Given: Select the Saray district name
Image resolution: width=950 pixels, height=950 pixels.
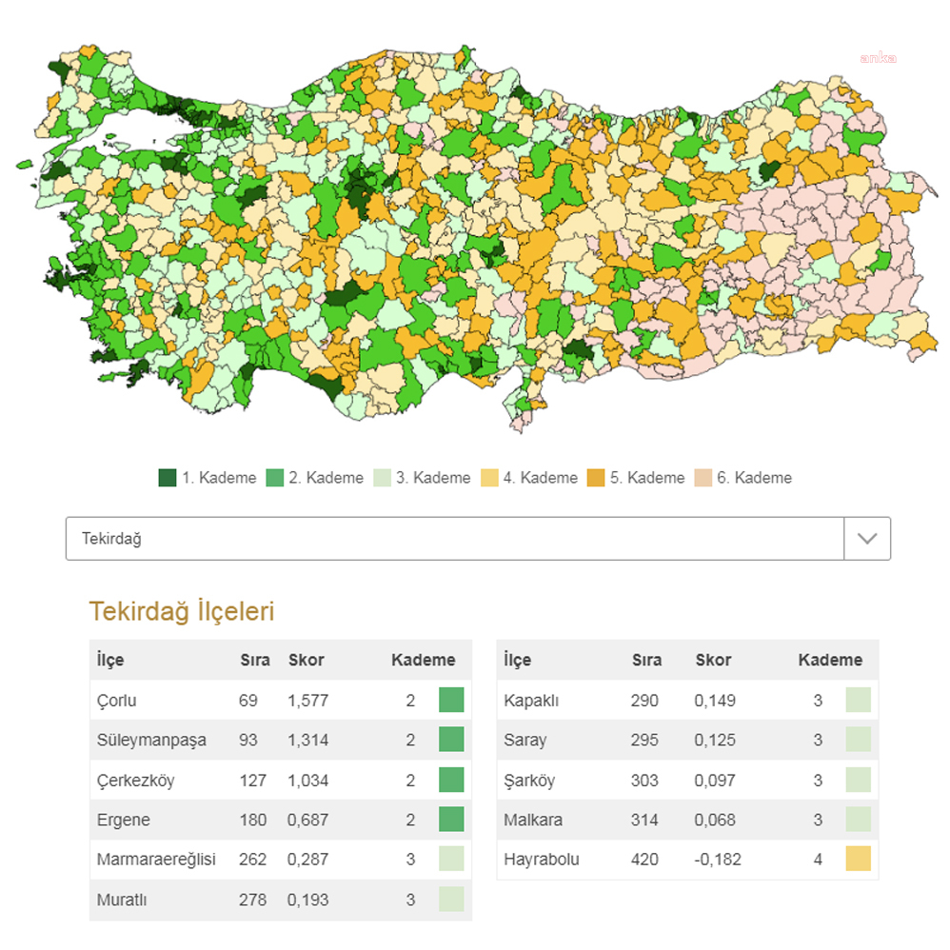Looking at the screenshot, I should coord(525,741).
